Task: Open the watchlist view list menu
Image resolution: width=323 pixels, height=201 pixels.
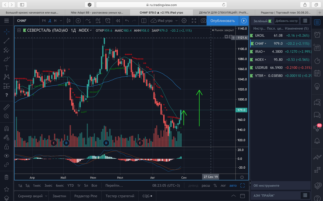Action: pos(304,21)
